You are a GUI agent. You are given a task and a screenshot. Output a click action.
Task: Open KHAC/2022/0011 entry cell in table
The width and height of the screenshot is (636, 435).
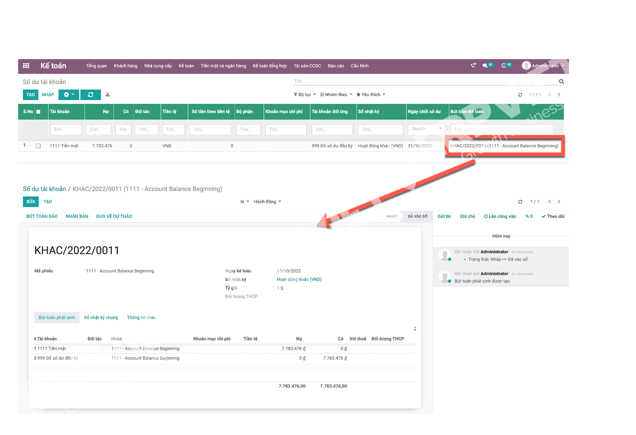[504, 146]
